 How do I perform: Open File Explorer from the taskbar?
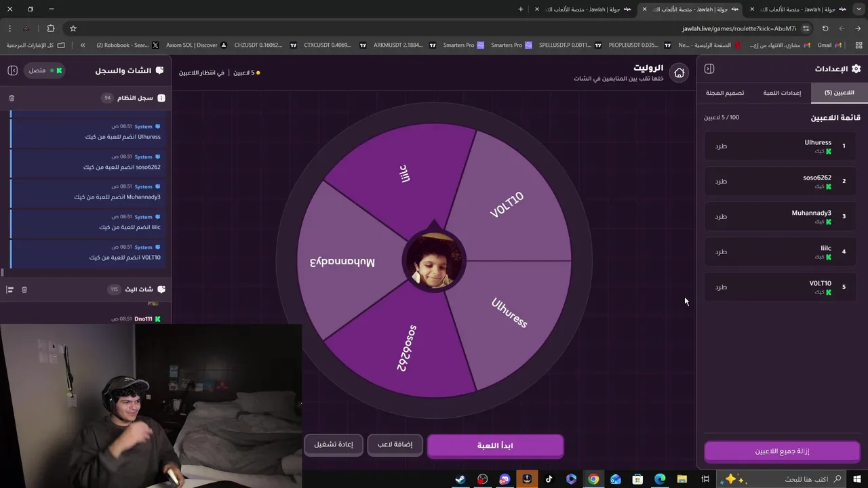(x=682, y=479)
